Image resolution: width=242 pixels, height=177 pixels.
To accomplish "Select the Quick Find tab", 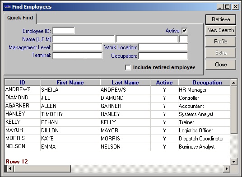I will (20, 18).
